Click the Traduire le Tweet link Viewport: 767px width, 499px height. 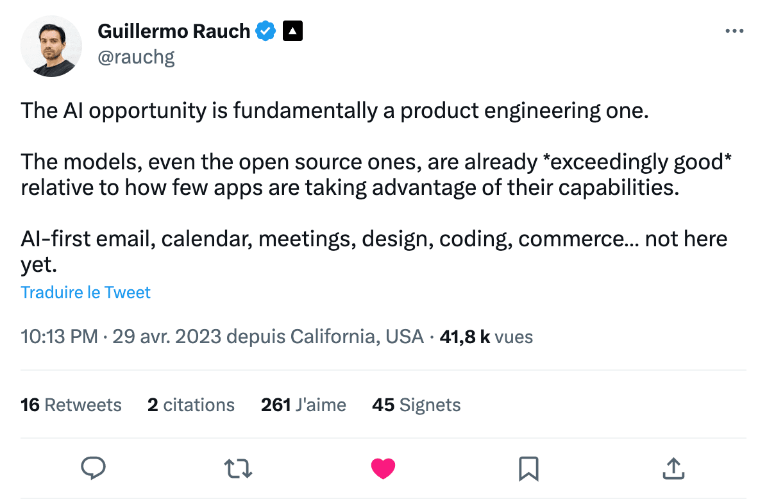coord(86,292)
